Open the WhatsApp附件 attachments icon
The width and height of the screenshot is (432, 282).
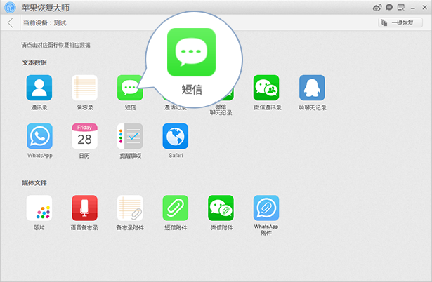[266, 208]
